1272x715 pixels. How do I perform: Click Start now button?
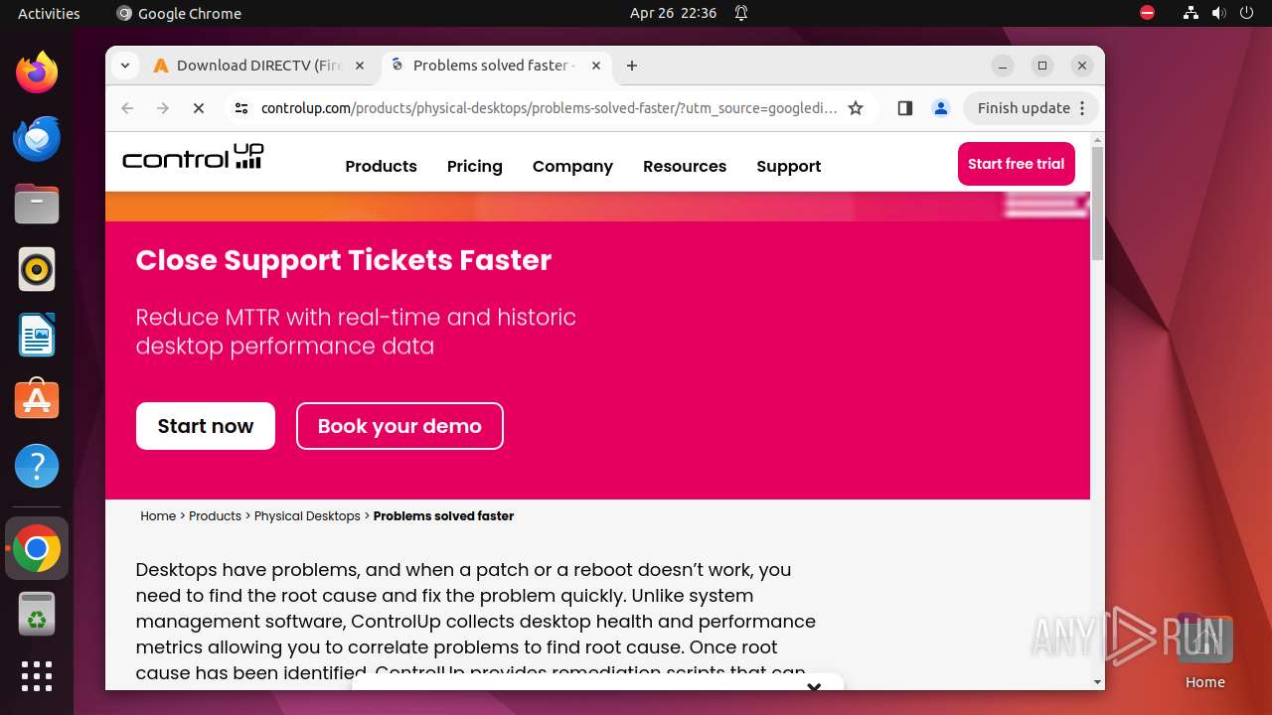tap(206, 426)
